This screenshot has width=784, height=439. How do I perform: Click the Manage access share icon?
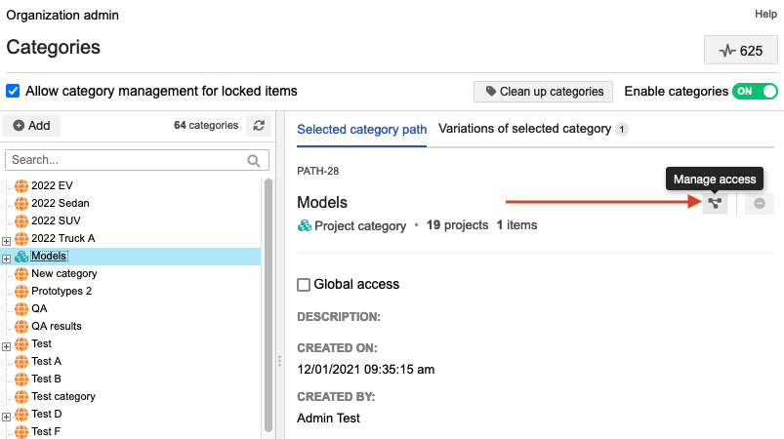coord(717,203)
